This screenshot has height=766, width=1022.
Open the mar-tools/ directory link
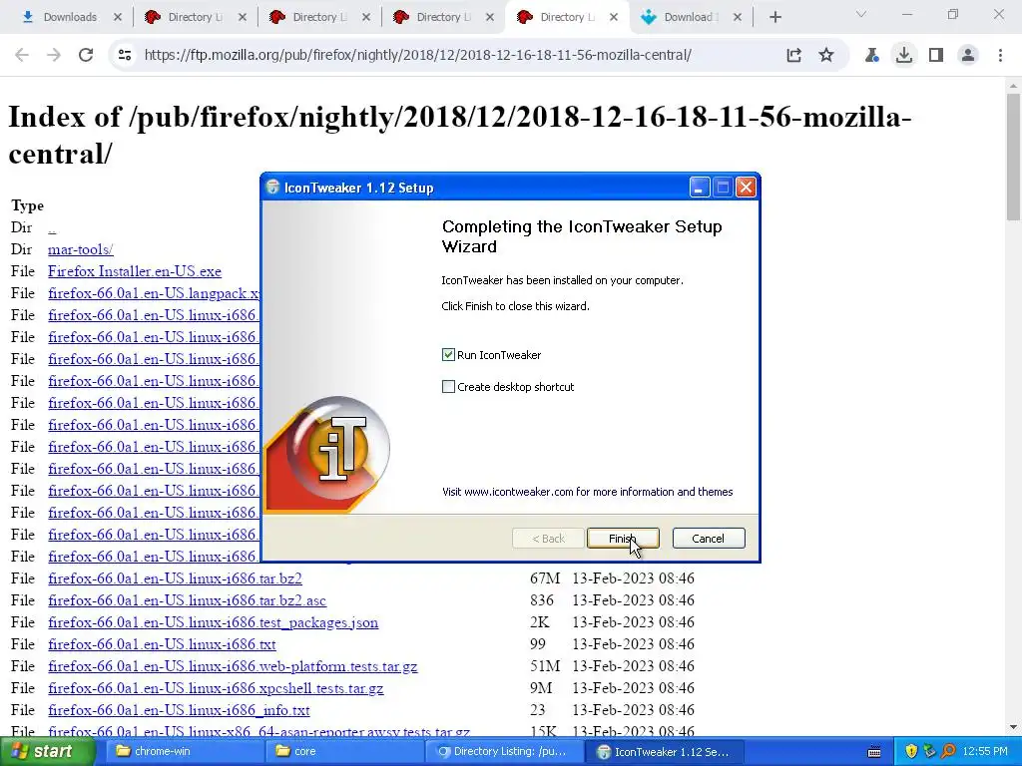[x=80, y=249]
